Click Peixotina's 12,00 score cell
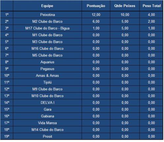164x142 pixels. 96,15
